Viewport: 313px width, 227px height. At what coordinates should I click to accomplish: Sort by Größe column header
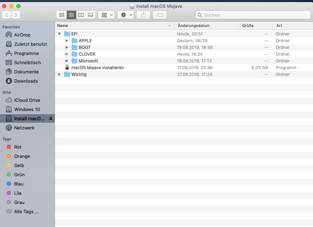point(255,26)
